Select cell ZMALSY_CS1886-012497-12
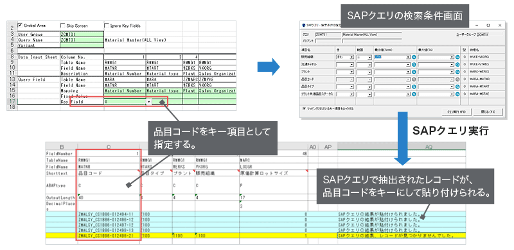The height and width of the screenshot is (250, 514). [109, 225]
